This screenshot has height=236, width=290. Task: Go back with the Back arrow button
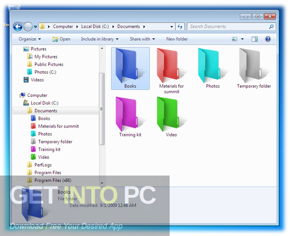18,27
